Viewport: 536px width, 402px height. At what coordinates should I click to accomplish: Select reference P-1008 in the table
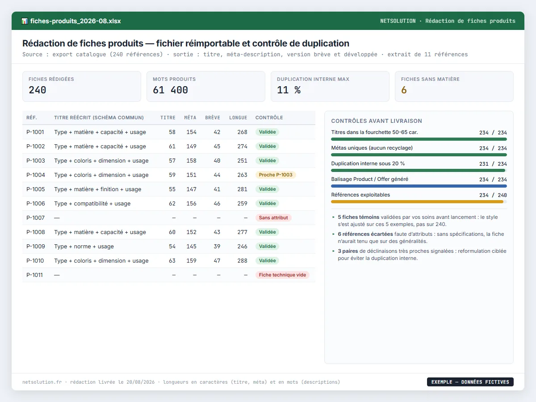(36, 232)
